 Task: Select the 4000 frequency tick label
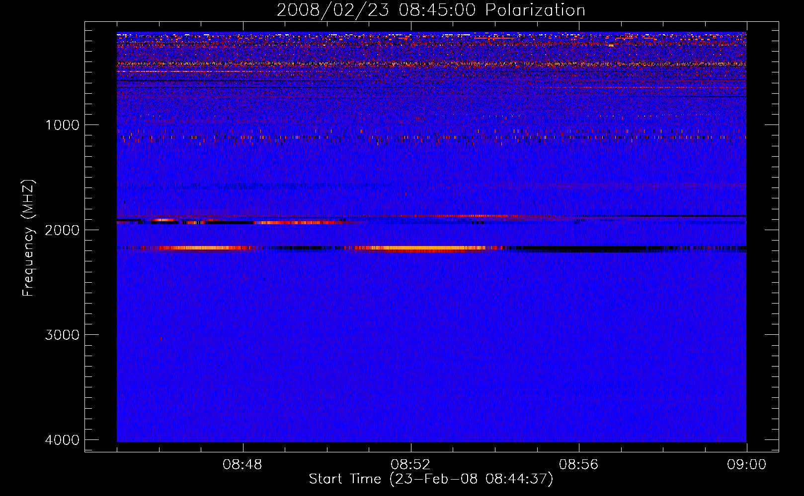tap(62, 440)
